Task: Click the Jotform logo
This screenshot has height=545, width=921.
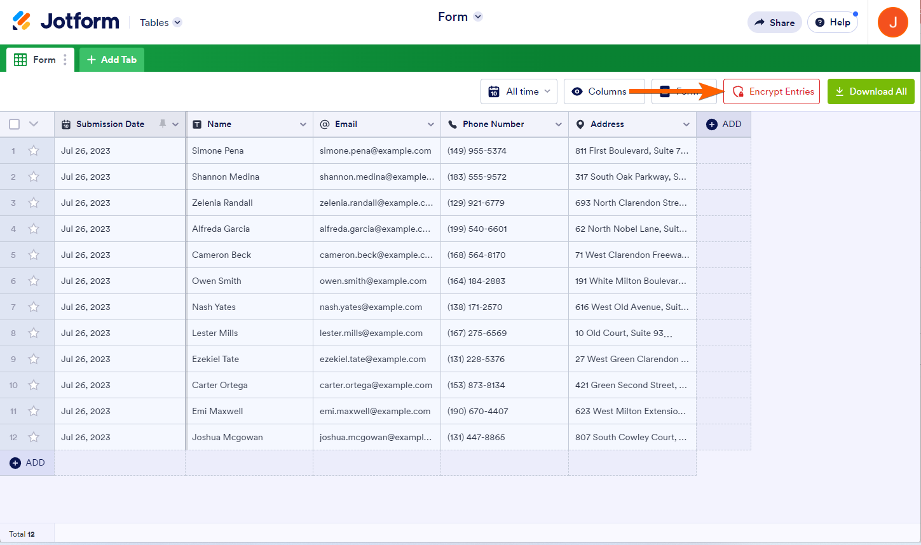Action: [x=65, y=22]
